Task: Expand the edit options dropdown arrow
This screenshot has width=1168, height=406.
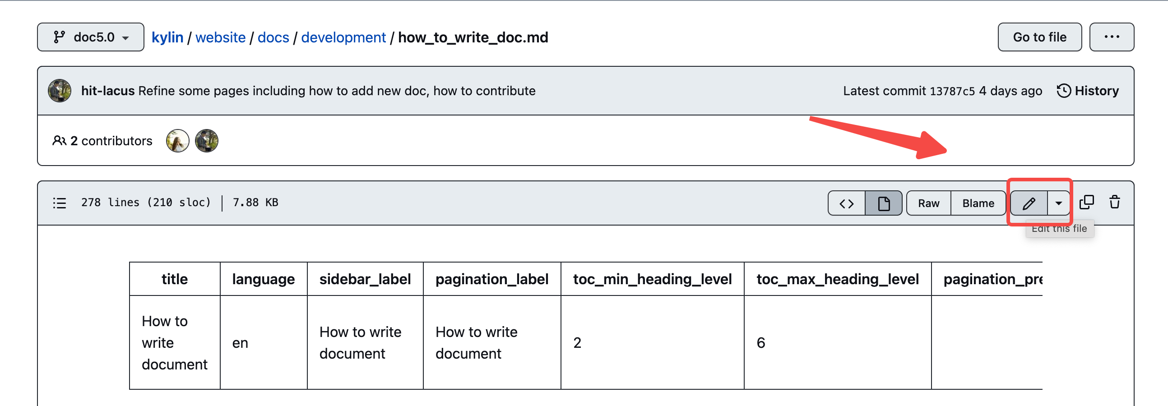Action: pyautogui.click(x=1058, y=203)
